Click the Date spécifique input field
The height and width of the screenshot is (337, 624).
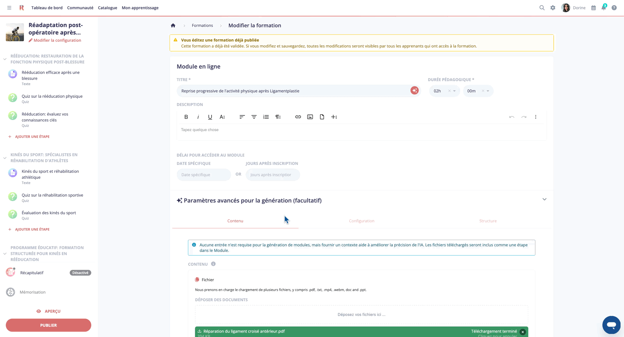click(203, 175)
